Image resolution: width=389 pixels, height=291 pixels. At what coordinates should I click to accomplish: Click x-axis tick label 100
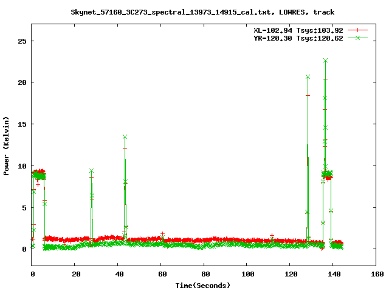[x=248, y=274]
